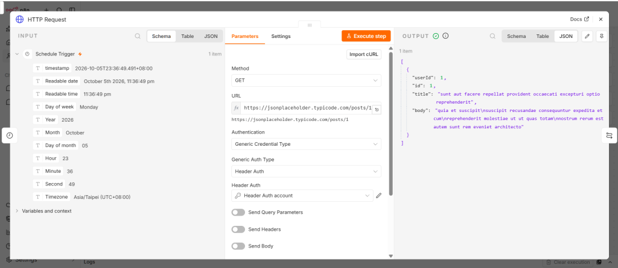Viewport: 618px width, 268px height.
Task: Click the title string in JSON output
Action: tap(517, 98)
